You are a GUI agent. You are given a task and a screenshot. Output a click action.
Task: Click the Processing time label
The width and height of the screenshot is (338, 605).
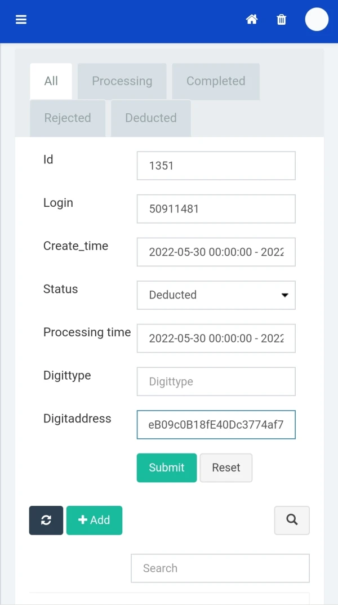87,332
